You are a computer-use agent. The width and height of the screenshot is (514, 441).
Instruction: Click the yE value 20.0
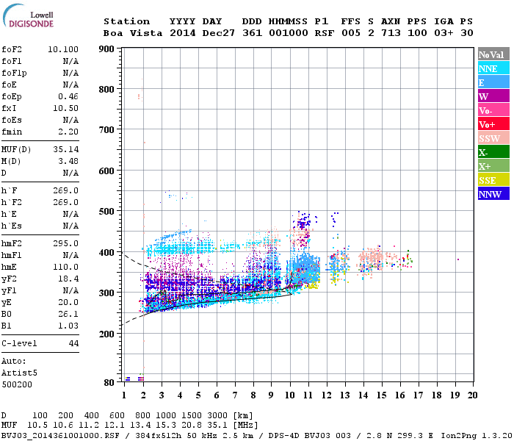pos(68,302)
